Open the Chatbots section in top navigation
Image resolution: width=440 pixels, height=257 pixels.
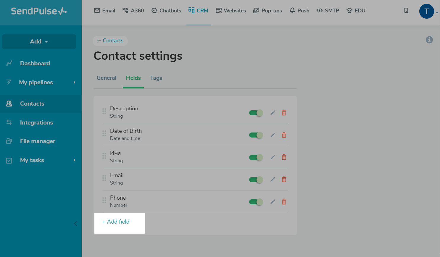tap(166, 11)
